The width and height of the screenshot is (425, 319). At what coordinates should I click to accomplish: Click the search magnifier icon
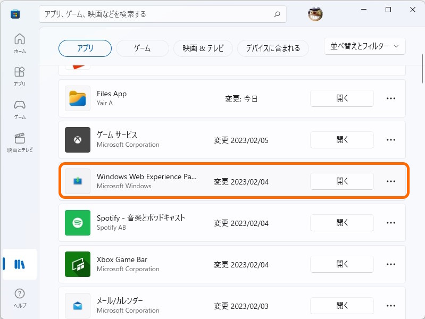[277, 14]
